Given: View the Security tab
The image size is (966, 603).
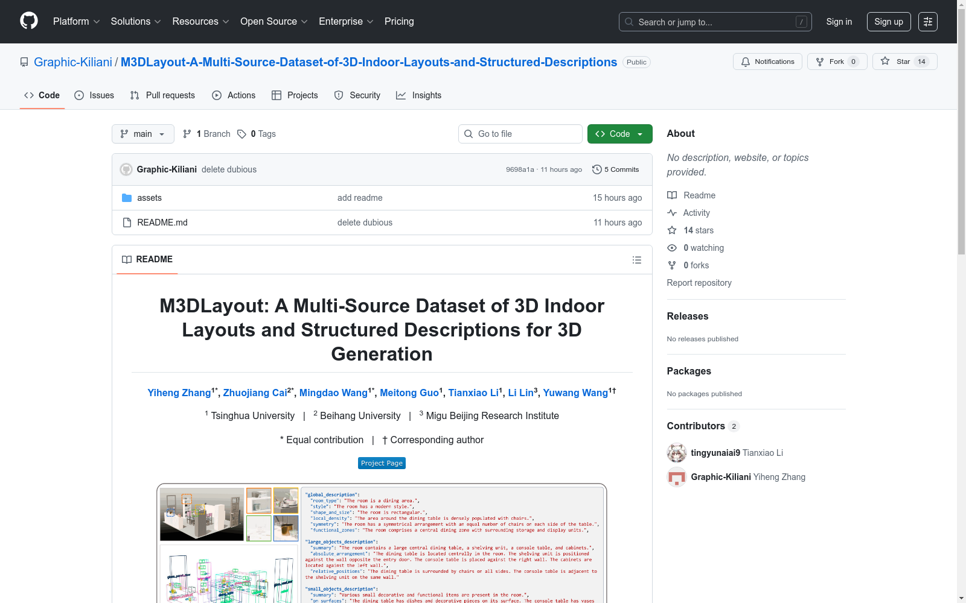Looking at the screenshot, I should (357, 95).
